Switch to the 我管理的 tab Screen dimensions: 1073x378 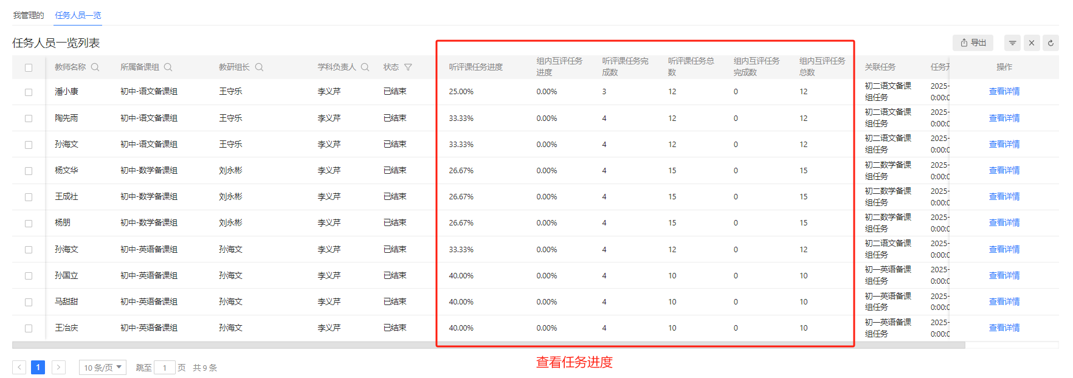pyautogui.click(x=29, y=15)
